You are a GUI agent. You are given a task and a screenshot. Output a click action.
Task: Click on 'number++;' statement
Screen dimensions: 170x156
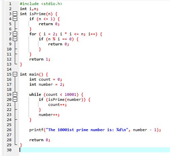[x=49, y=115]
